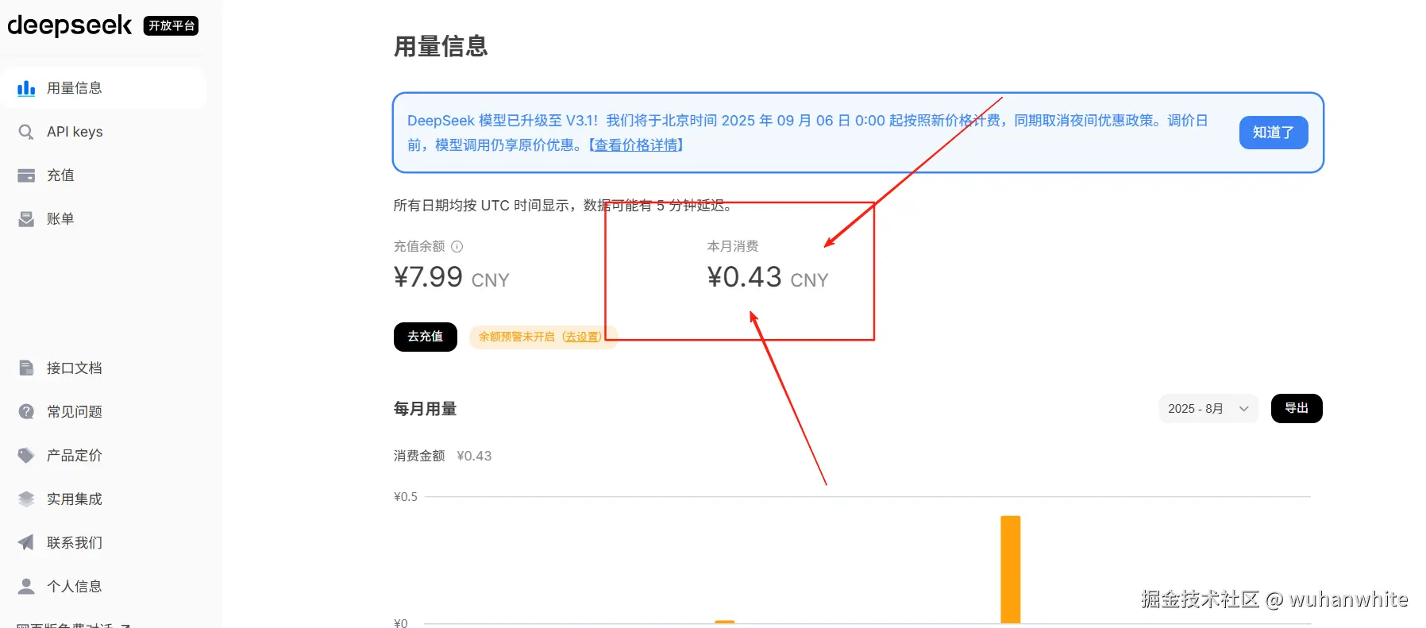The image size is (1426, 628).
Task: Open the 实用集成 layers icon
Action: (26, 499)
